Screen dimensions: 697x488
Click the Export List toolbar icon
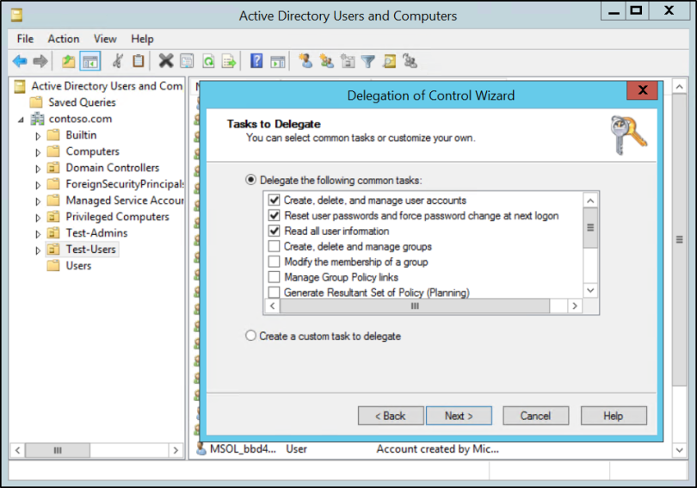(229, 61)
